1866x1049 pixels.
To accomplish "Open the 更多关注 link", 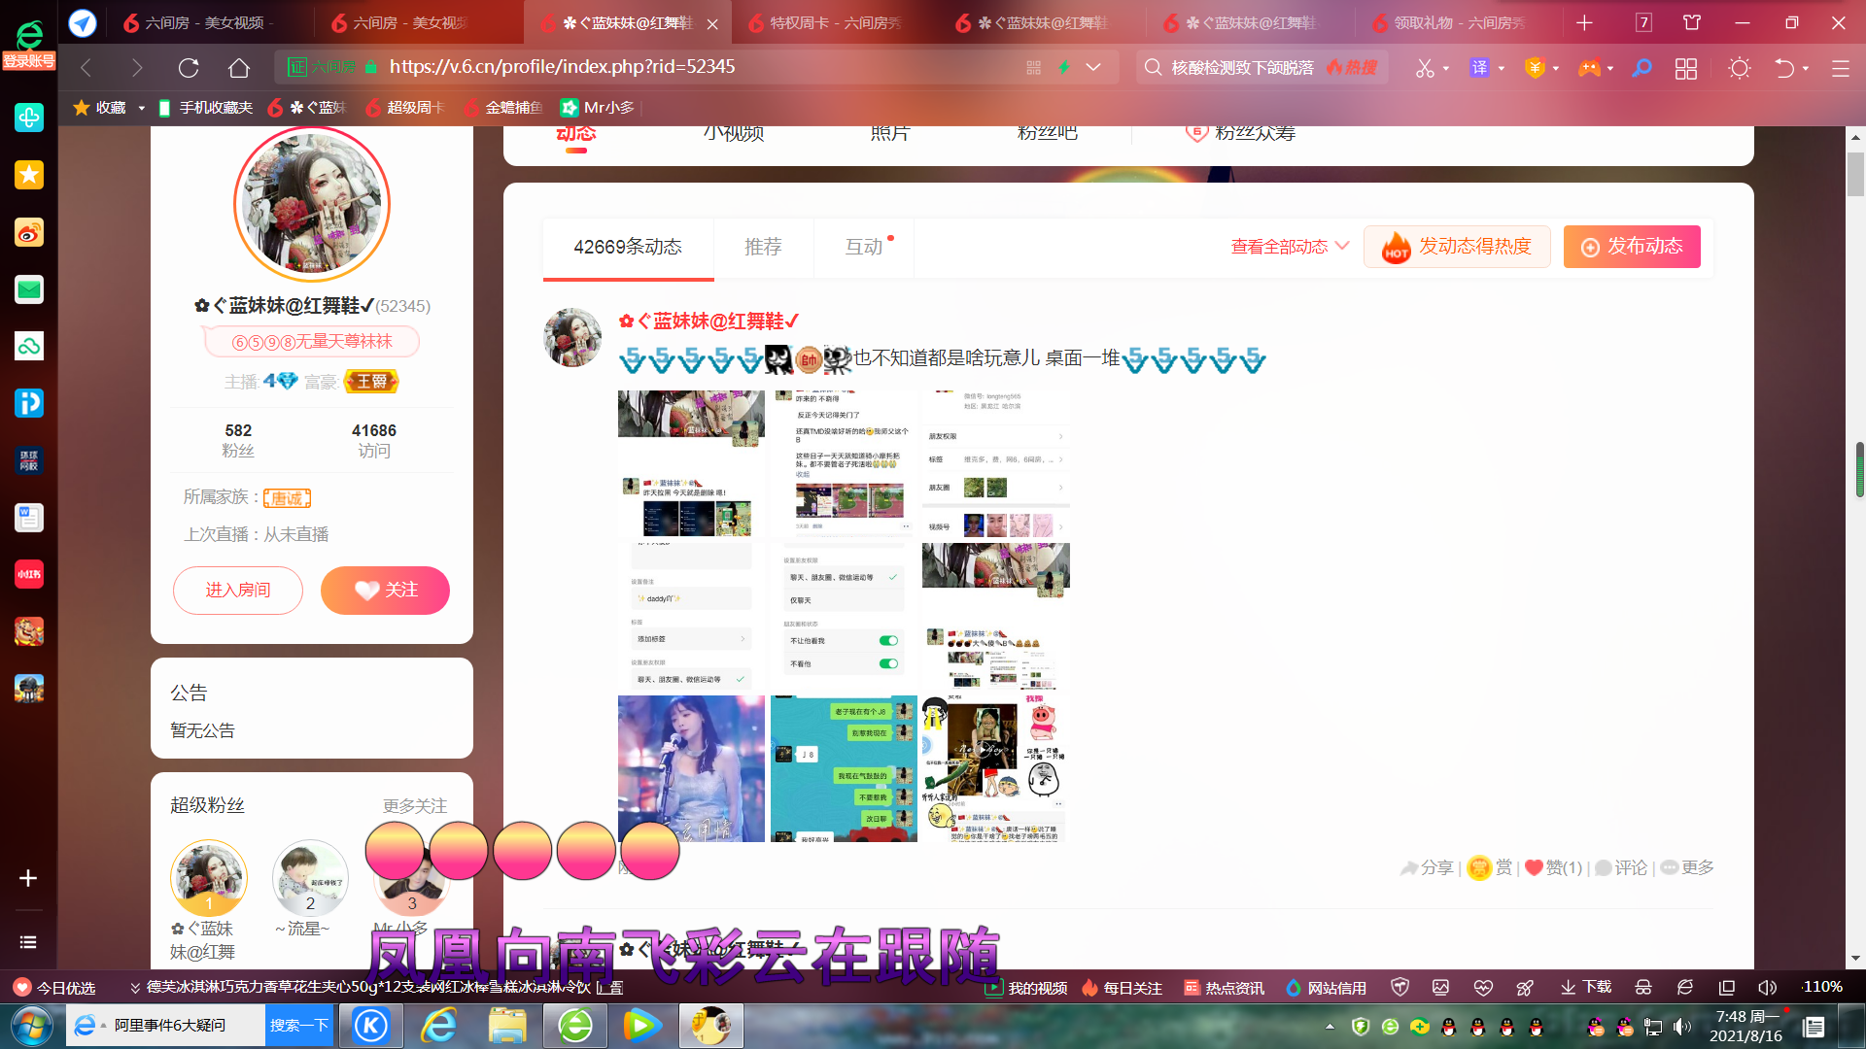I will click(415, 806).
